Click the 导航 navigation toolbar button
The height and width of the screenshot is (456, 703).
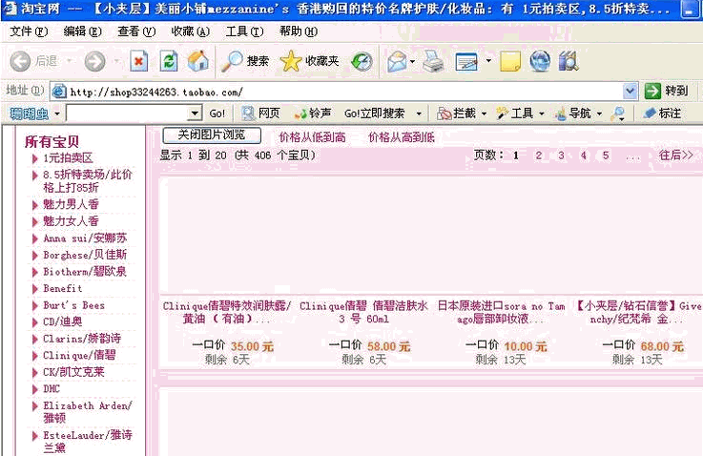coord(572,114)
